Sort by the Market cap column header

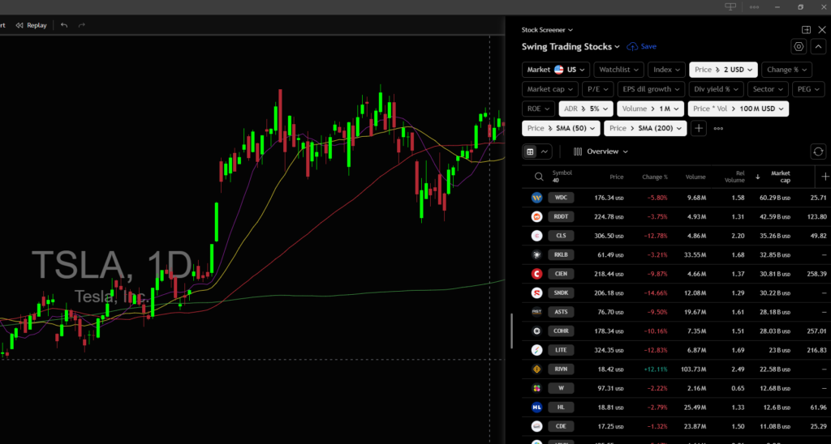[780, 177]
